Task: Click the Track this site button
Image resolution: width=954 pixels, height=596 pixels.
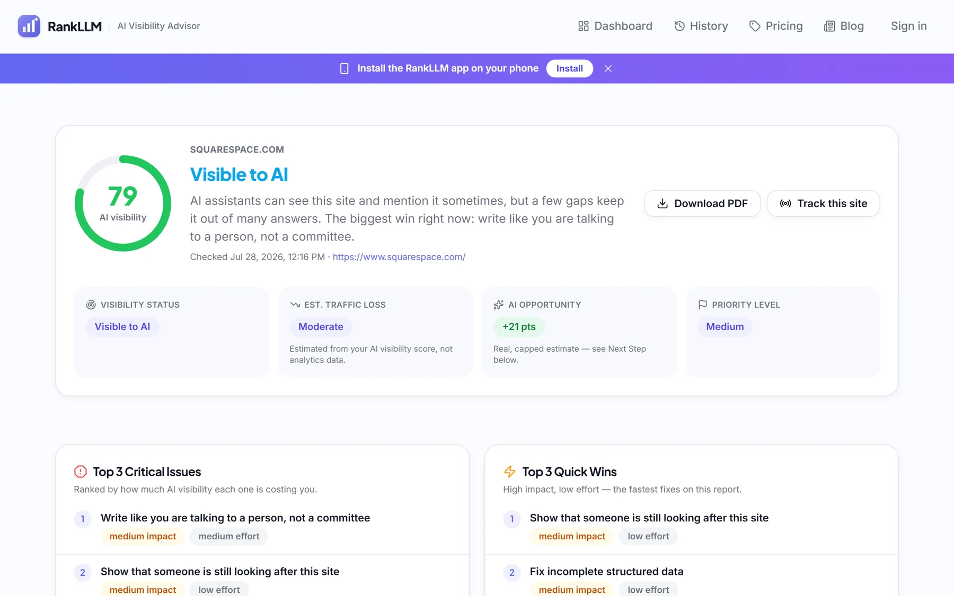Action: tap(823, 203)
